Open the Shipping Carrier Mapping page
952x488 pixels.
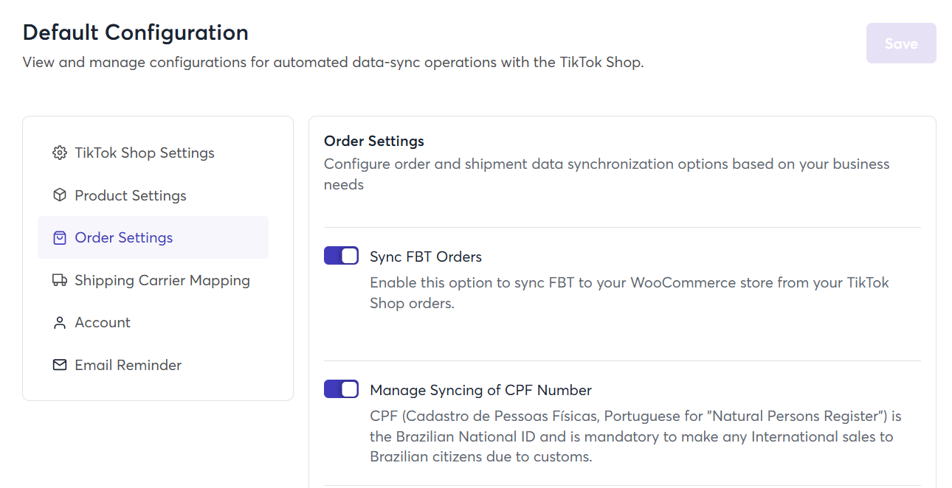[x=162, y=280]
